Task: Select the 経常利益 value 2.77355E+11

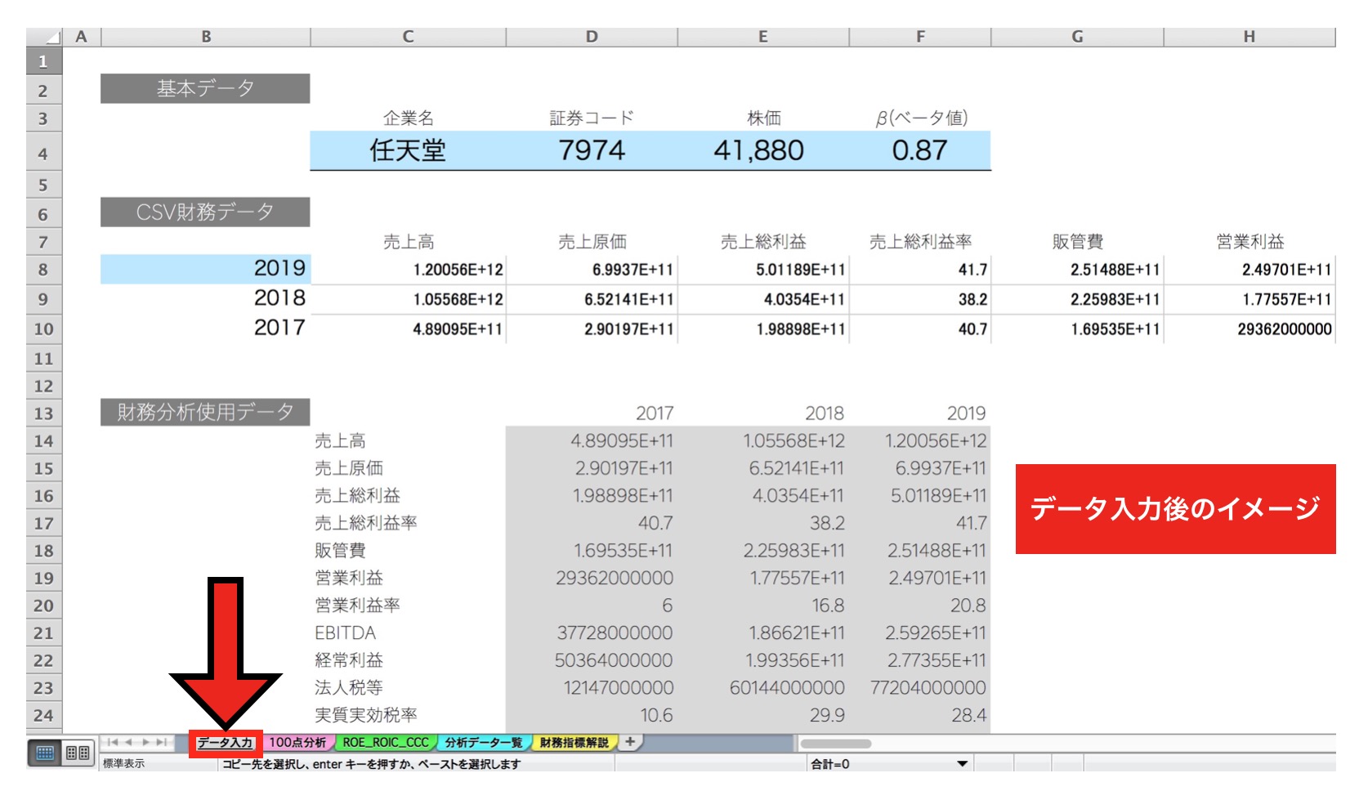Action: 937,660
